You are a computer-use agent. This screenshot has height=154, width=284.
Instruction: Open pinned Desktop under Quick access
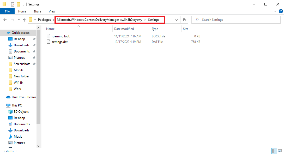tap(19, 39)
